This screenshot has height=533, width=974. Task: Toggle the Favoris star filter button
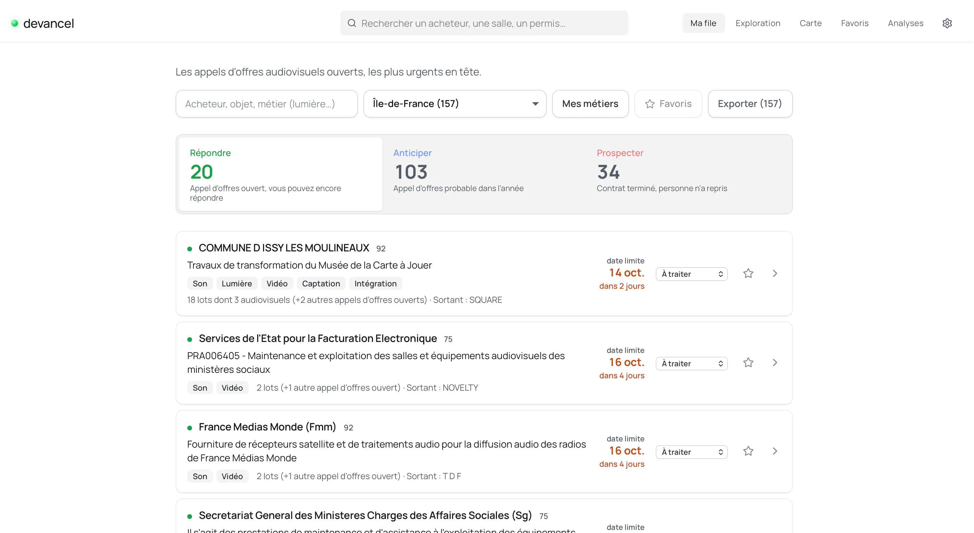(668, 104)
